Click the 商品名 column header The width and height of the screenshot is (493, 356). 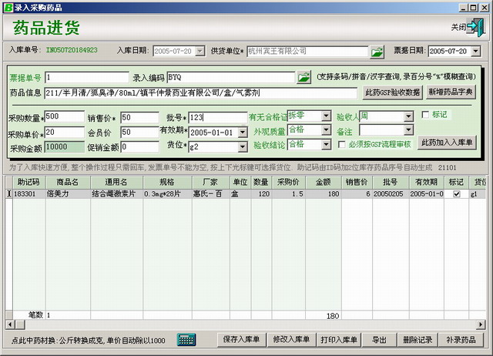[68, 182]
